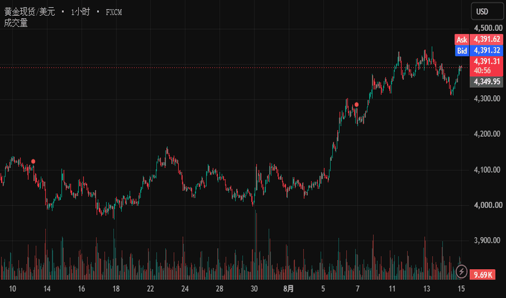The image size is (506, 298).
Task: Click the red dot marker near date 10
Action: tap(33, 161)
